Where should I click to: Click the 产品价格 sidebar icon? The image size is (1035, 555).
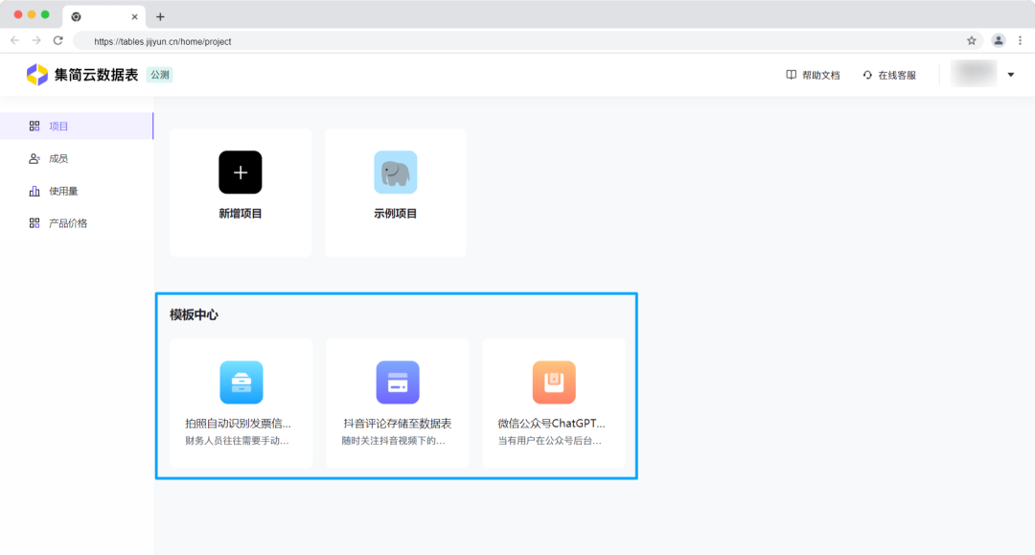34,223
